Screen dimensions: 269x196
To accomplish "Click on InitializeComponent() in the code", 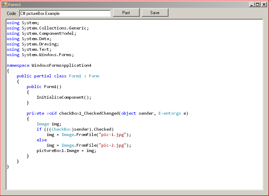I will tap(64, 97).
